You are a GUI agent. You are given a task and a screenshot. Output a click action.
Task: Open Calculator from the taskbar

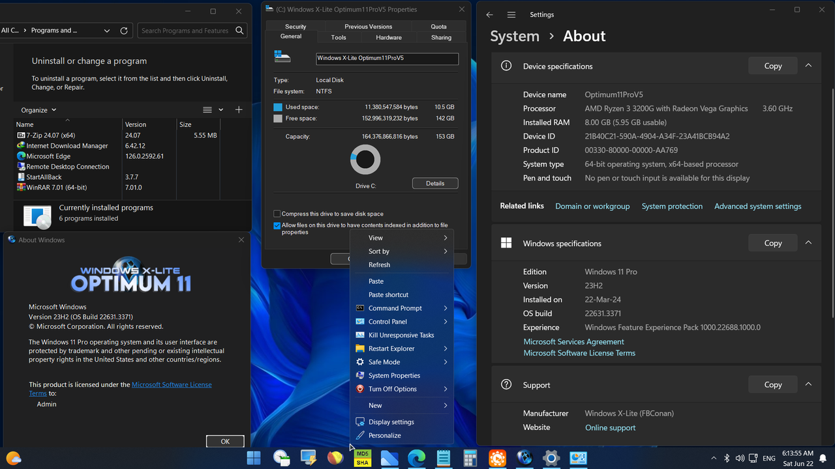(470, 458)
